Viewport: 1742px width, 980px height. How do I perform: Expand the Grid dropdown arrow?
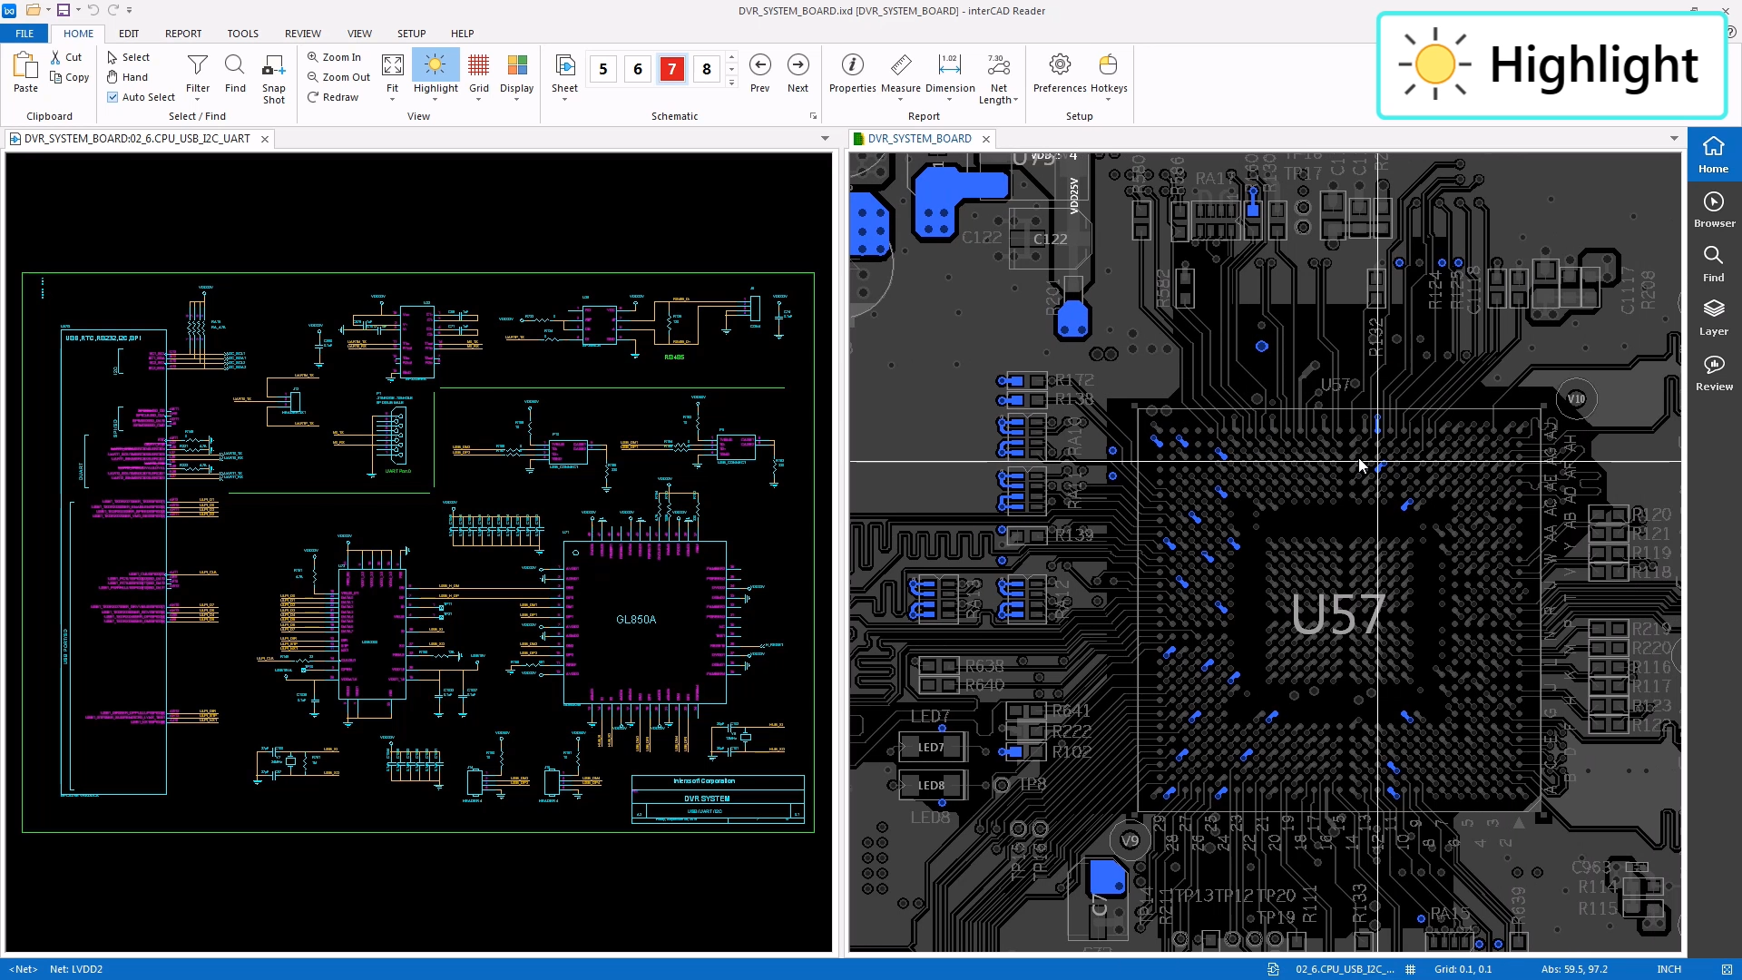(x=478, y=100)
